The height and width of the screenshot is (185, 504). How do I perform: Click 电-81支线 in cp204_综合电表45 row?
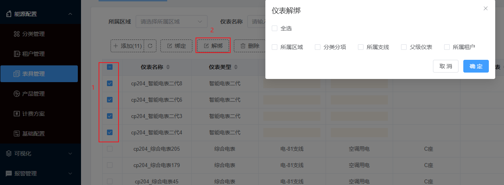point(292,181)
